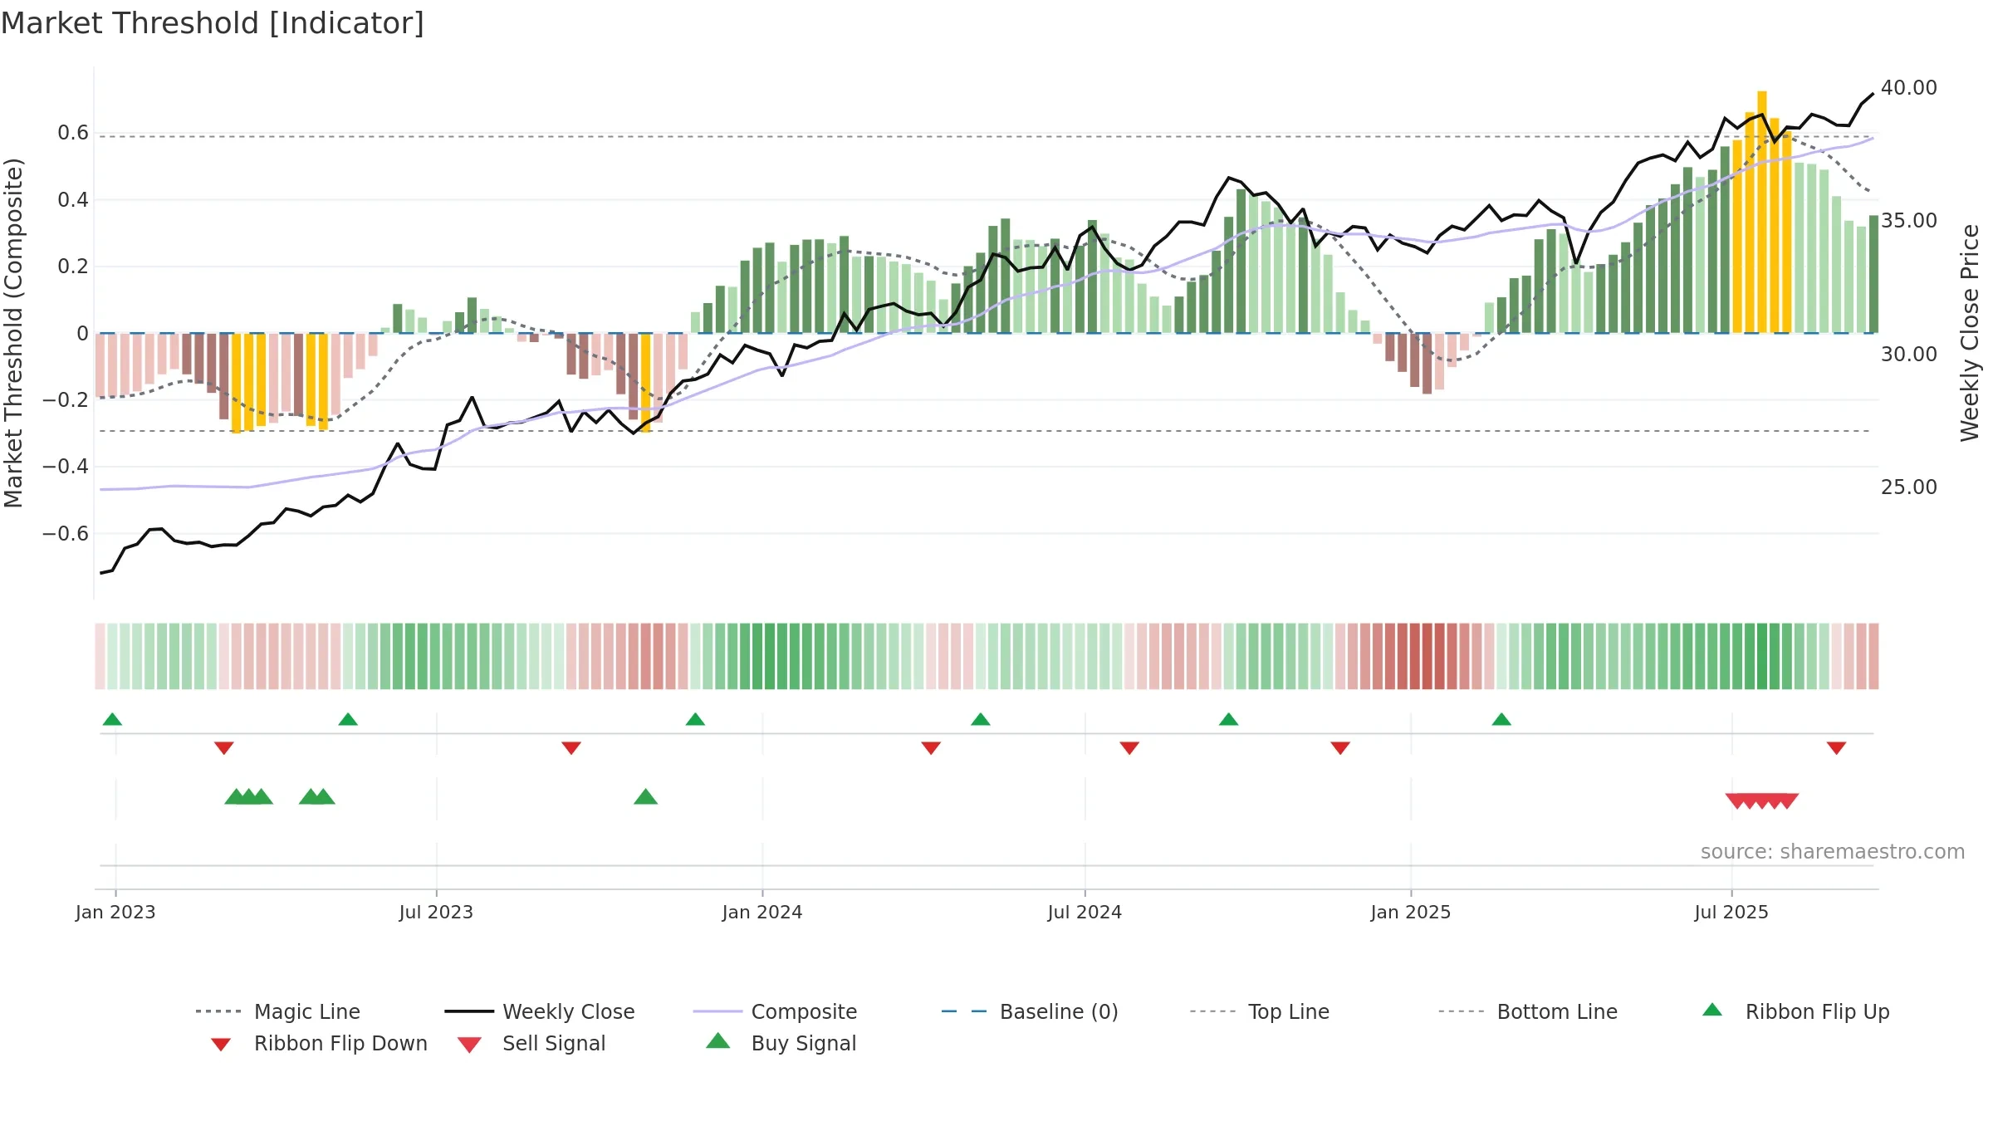Image resolution: width=1993 pixels, height=1121 pixels.
Task: Click ribbon flip up marker near Feb 2025
Action: click(x=1501, y=719)
